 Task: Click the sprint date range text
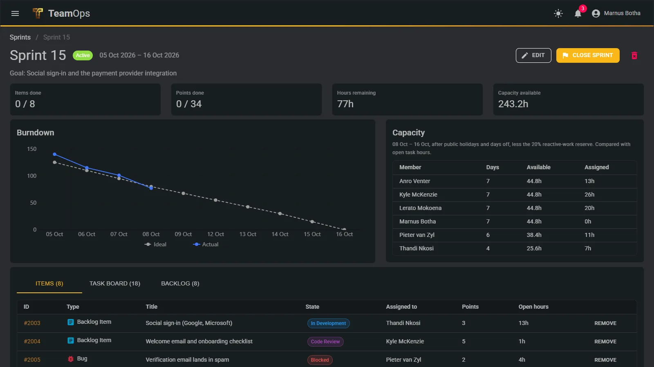click(139, 55)
